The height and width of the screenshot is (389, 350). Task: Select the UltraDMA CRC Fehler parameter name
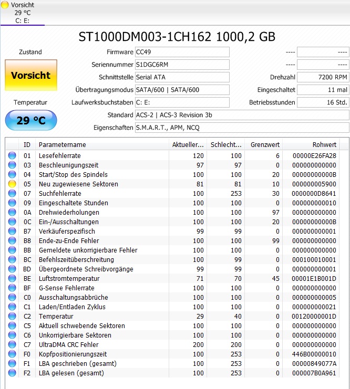68,344
